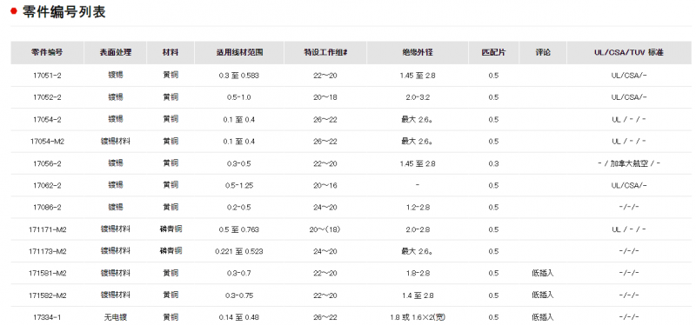Click the 匹配片 column header

(x=493, y=52)
